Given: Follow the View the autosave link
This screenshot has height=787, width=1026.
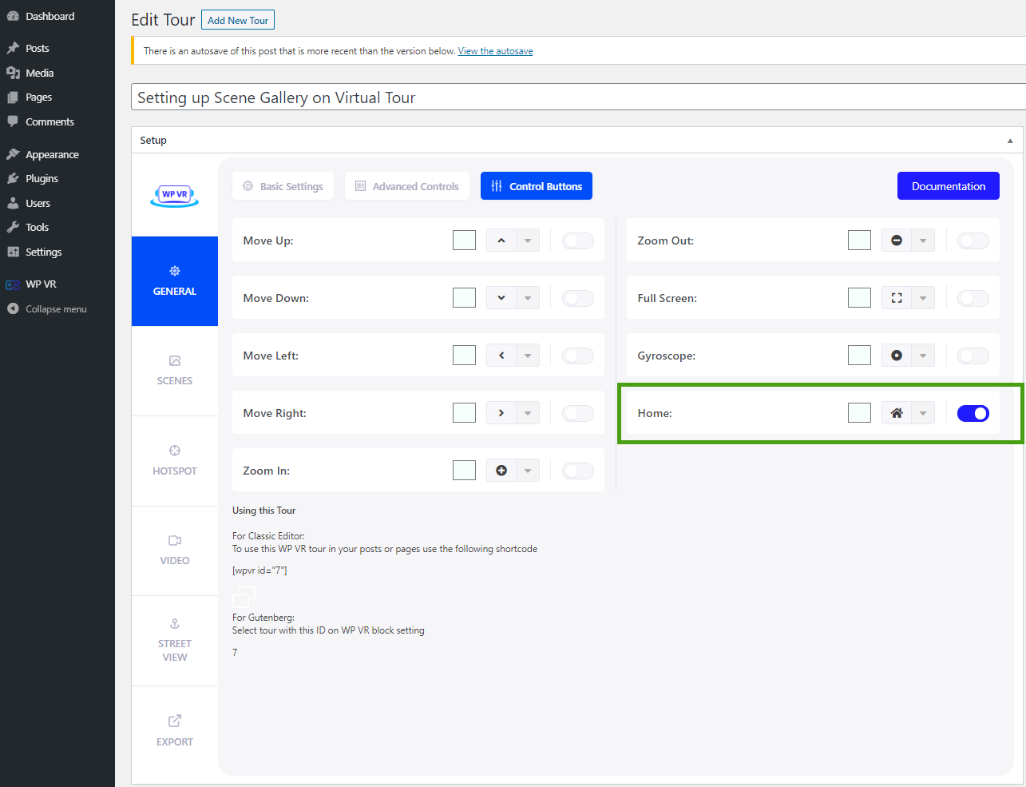Looking at the screenshot, I should (495, 51).
